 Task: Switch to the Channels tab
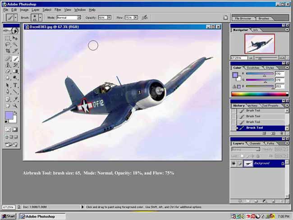tap(255, 143)
